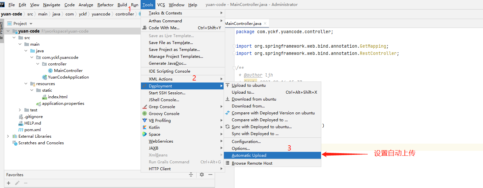The width and height of the screenshot is (483, 188).
Task: Click the Scratches and Consoles icon
Action: point(15,143)
